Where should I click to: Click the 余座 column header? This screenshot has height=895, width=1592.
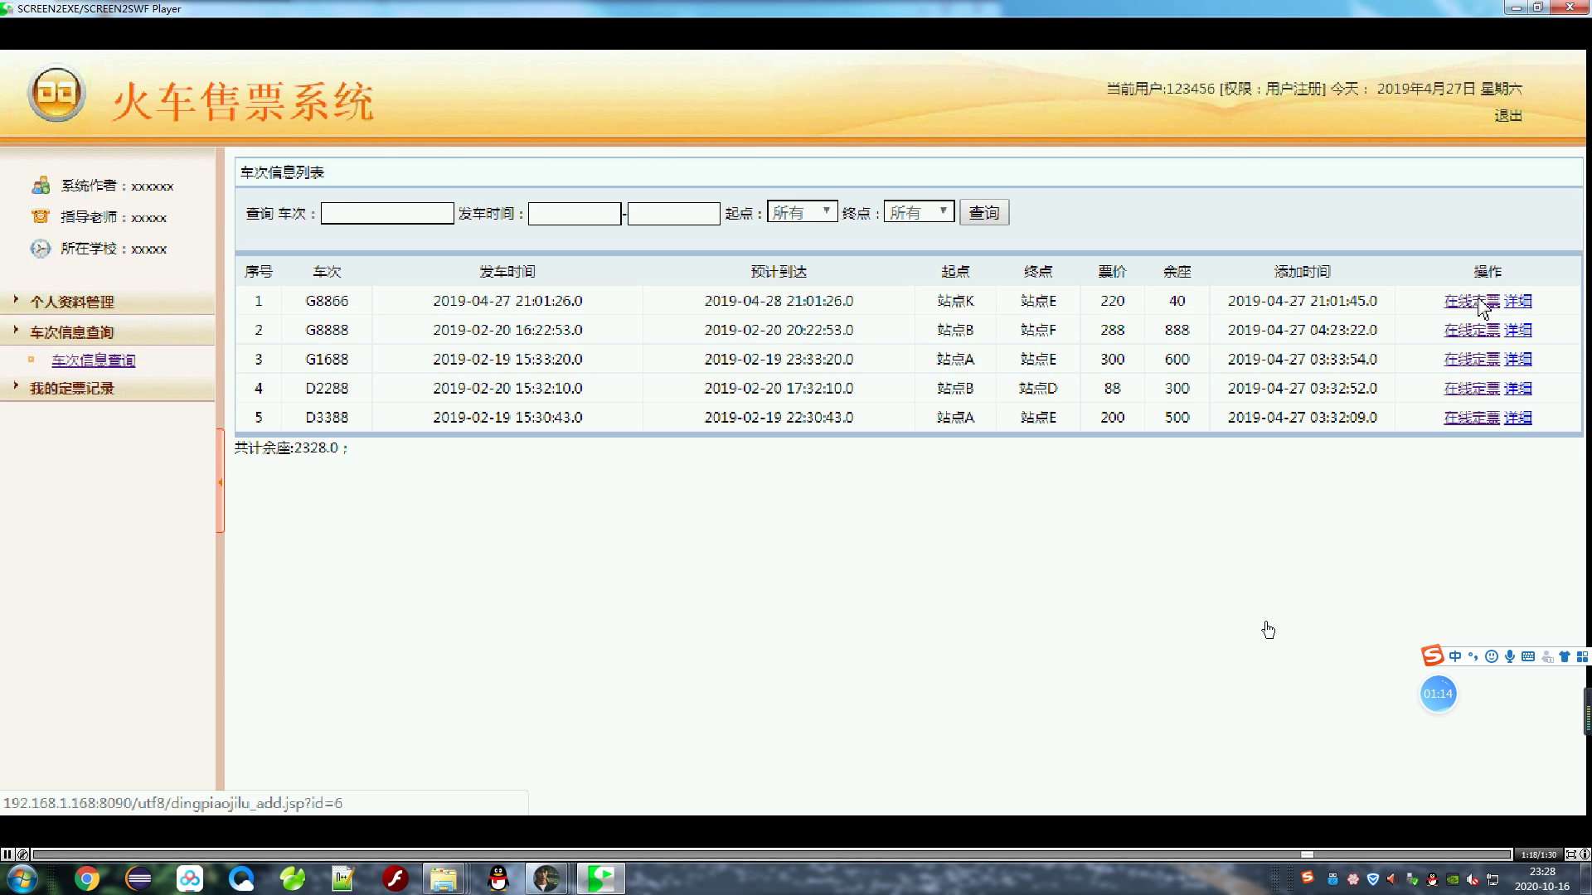(x=1177, y=272)
